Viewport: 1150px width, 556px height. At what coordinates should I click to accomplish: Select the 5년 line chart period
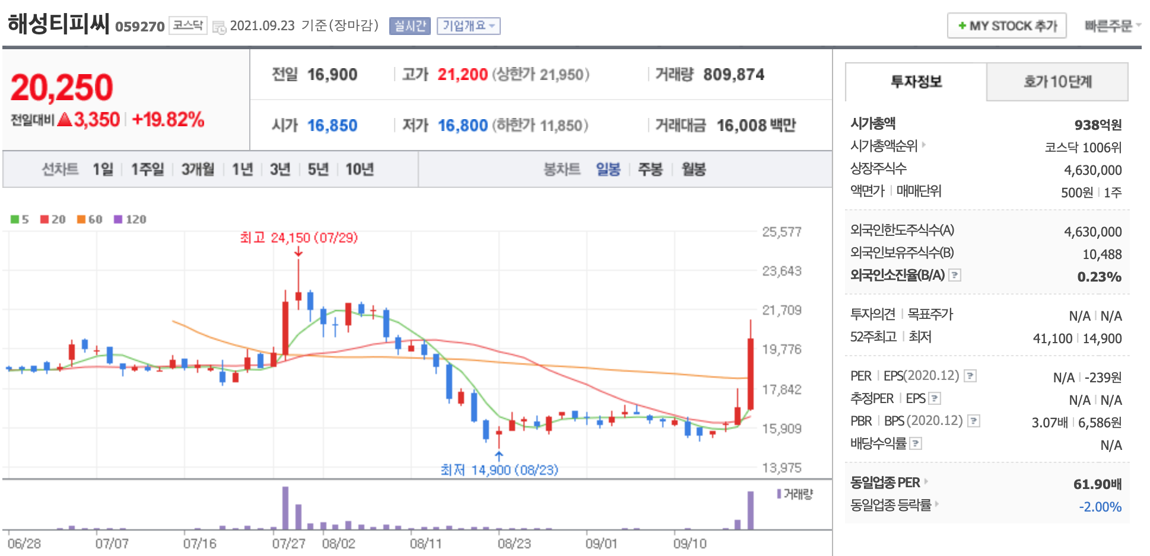point(318,170)
